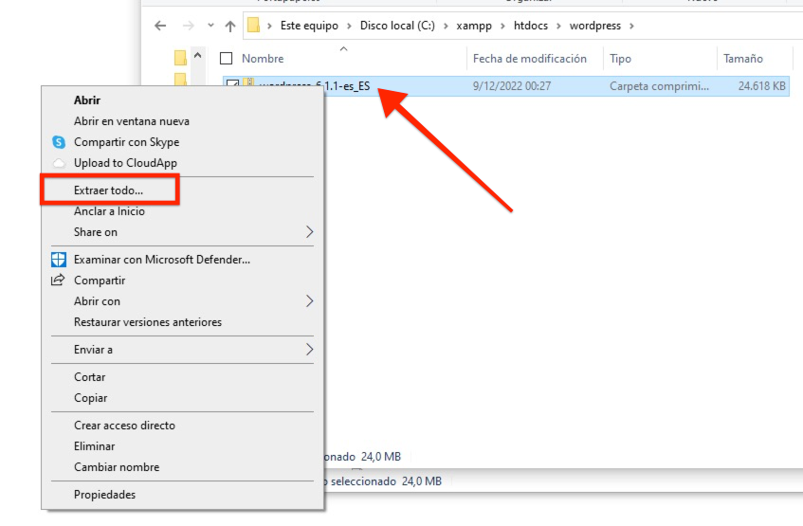
Task: Navigate to 'Disco local (C:)' breadcrumb
Action: click(397, 26)
